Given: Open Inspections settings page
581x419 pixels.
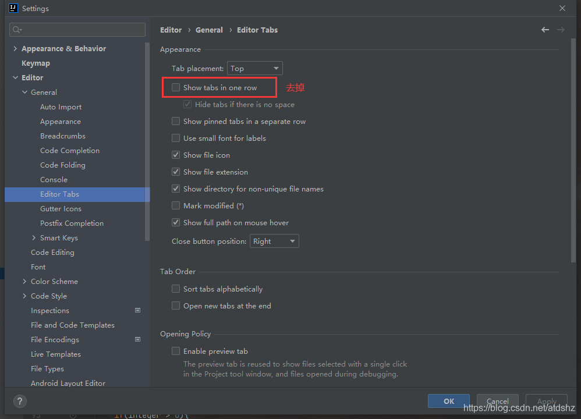Looking at the screenshot, I should click(x=50, y=310).
